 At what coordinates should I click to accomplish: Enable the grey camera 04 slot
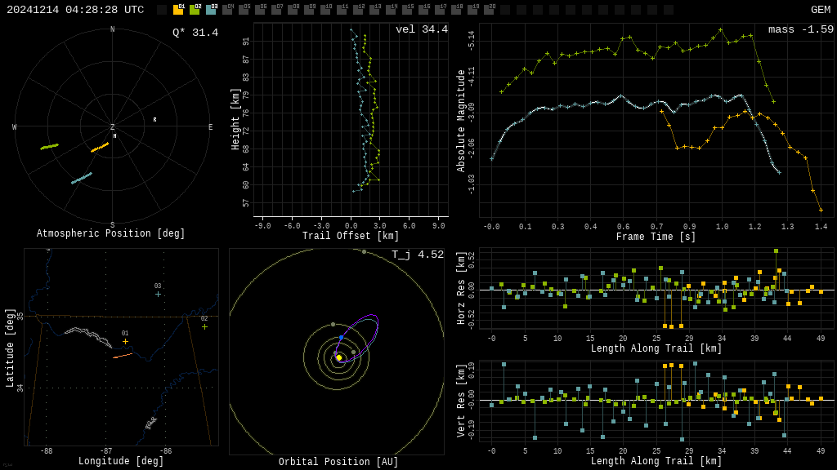(227, 10)
